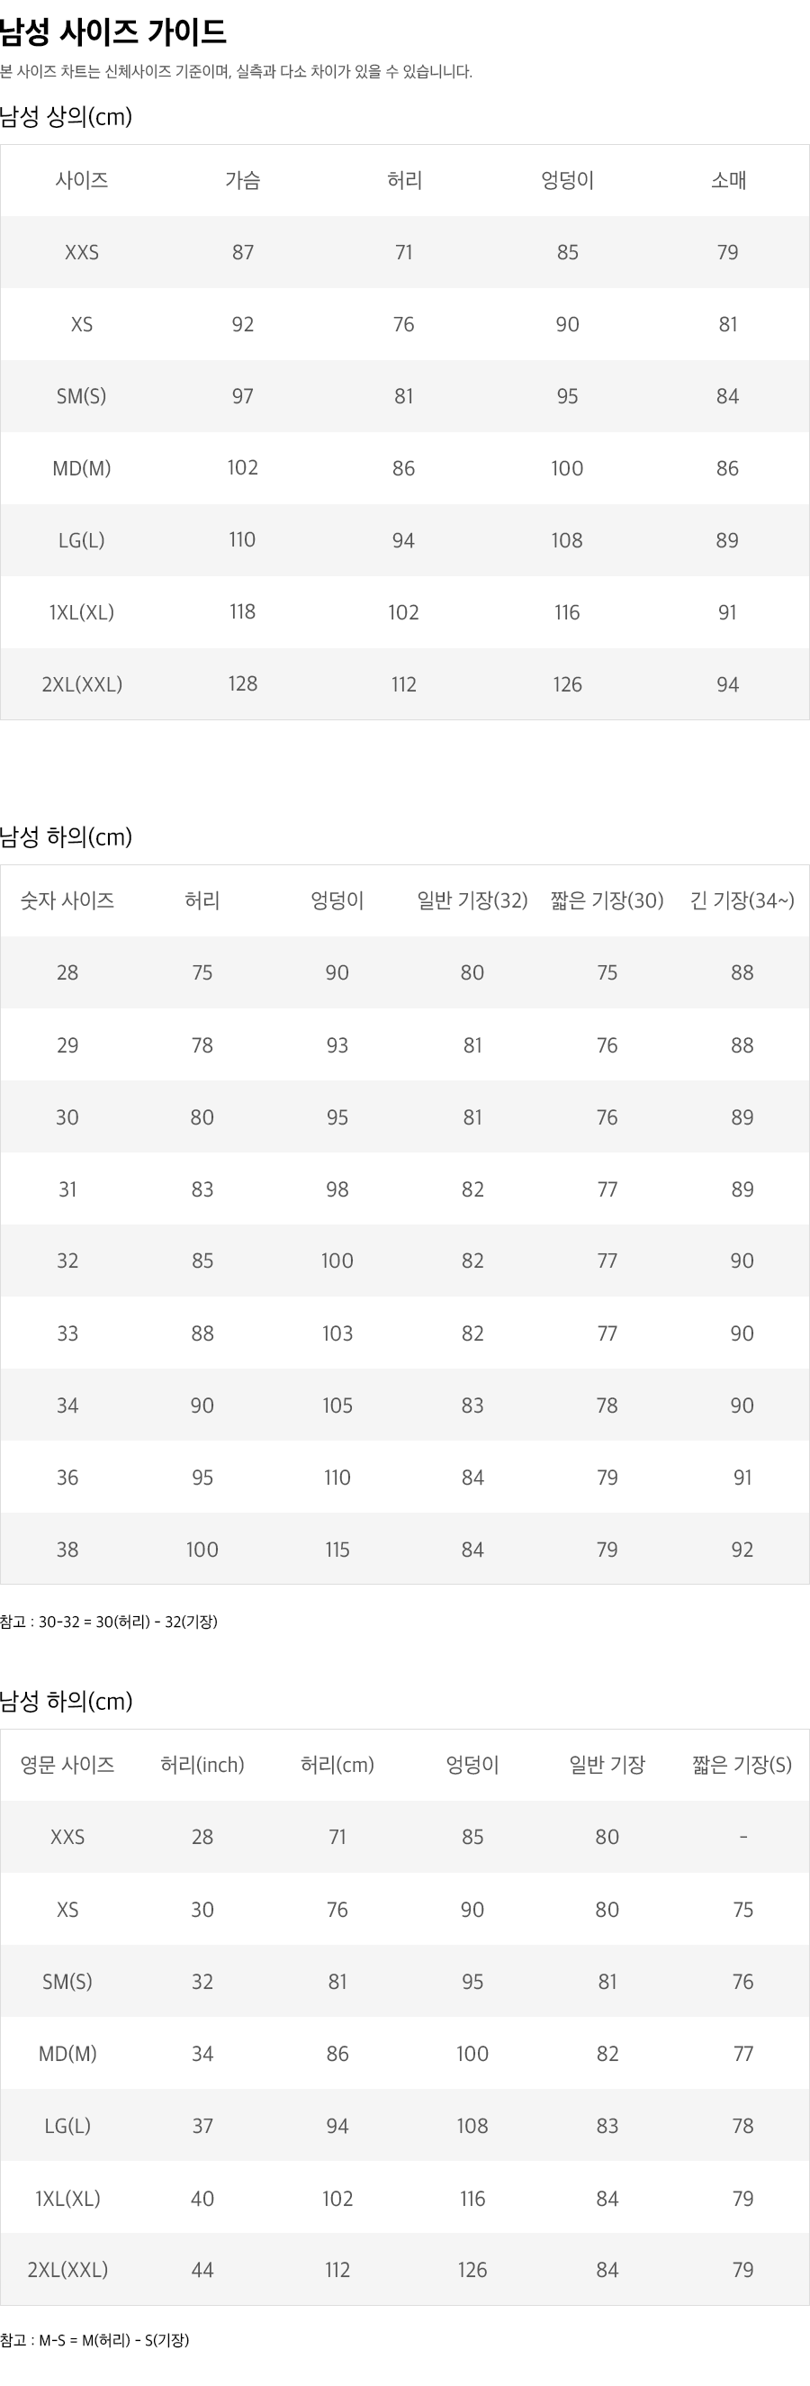This screenshot has height=2386, width=810.
Task: Select the 일반 기장(32) column header
Action: pyautogui.click(x=472, y=900)
